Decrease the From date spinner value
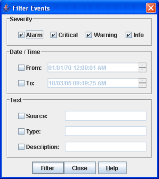Screen dimensions: 159x179 coord(142,70)
